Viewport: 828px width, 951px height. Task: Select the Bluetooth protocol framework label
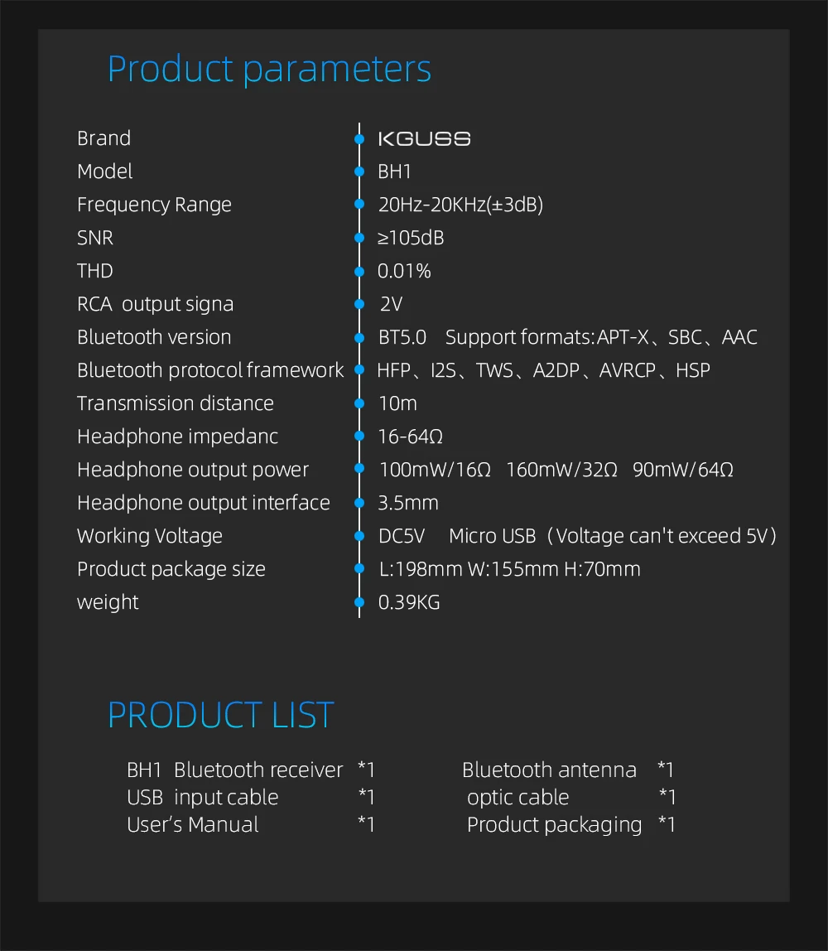point(209,370)
